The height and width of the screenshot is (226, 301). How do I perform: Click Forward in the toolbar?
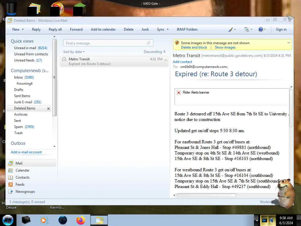(76, 29)
